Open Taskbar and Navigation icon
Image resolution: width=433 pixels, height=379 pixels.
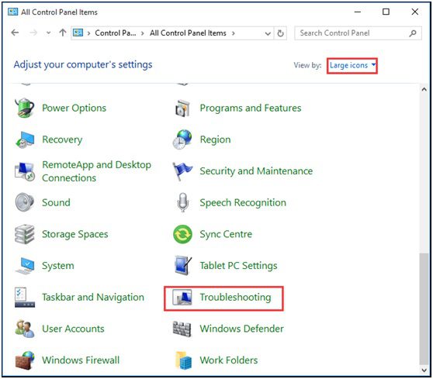tap(25, 298)
